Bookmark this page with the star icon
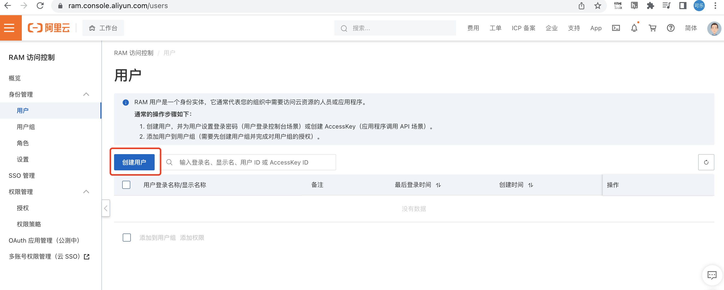This screenshot has width=724, height=290. pos(598,6)
